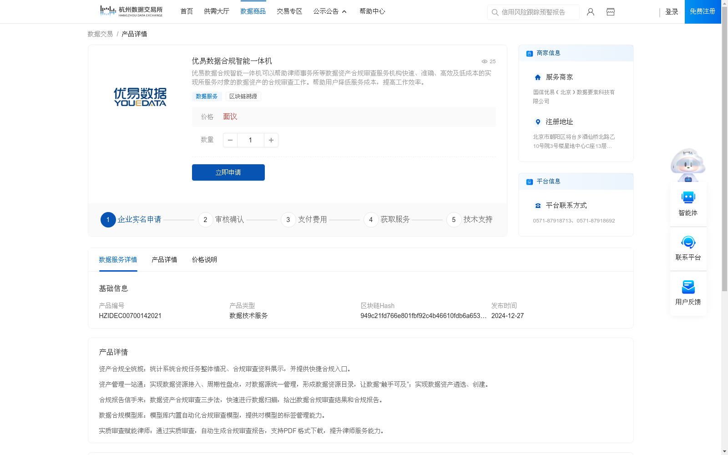Click 数据交易 breadcrumb link
The width and height of the screenshot is (728, 455).
click(x=100, y=34)
